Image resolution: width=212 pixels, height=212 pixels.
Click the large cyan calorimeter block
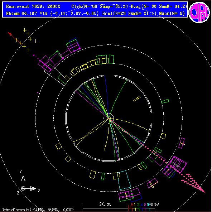pos(124,180)
